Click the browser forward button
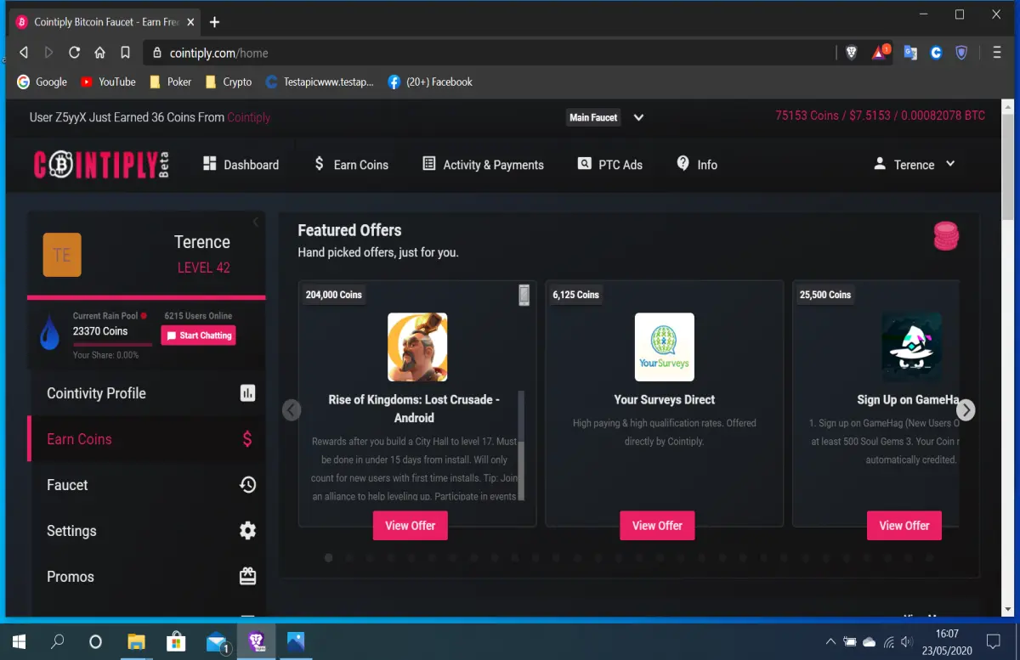Viewport: 1020px width, 660px height. click(x=48, y=53)
